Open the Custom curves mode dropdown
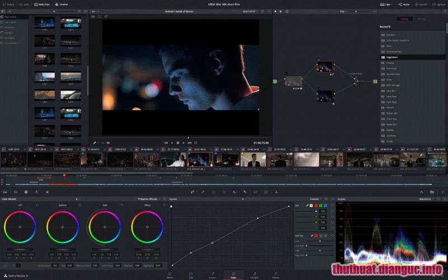The image size is (448, 280). (315, 199)
